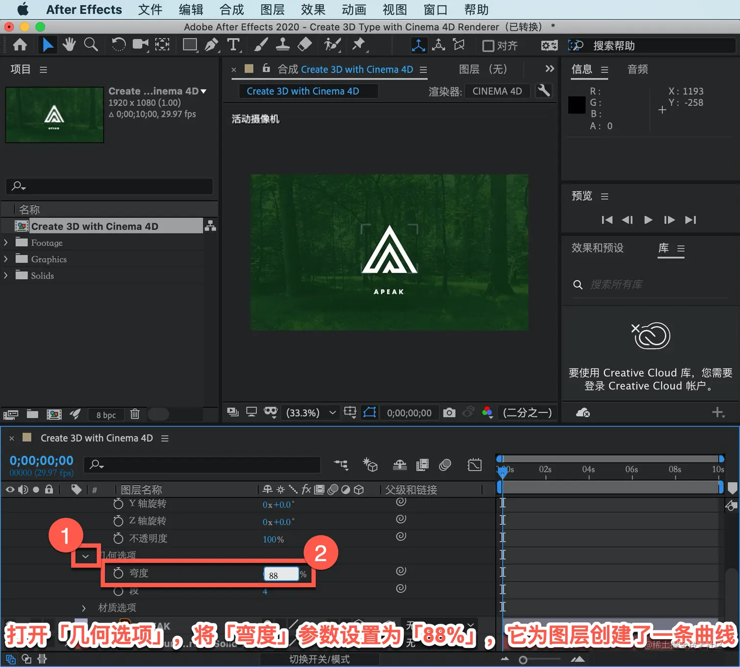740x667 pixels.
Task: Select the Clone Stamp tool
Action: (x=282, y=45)
